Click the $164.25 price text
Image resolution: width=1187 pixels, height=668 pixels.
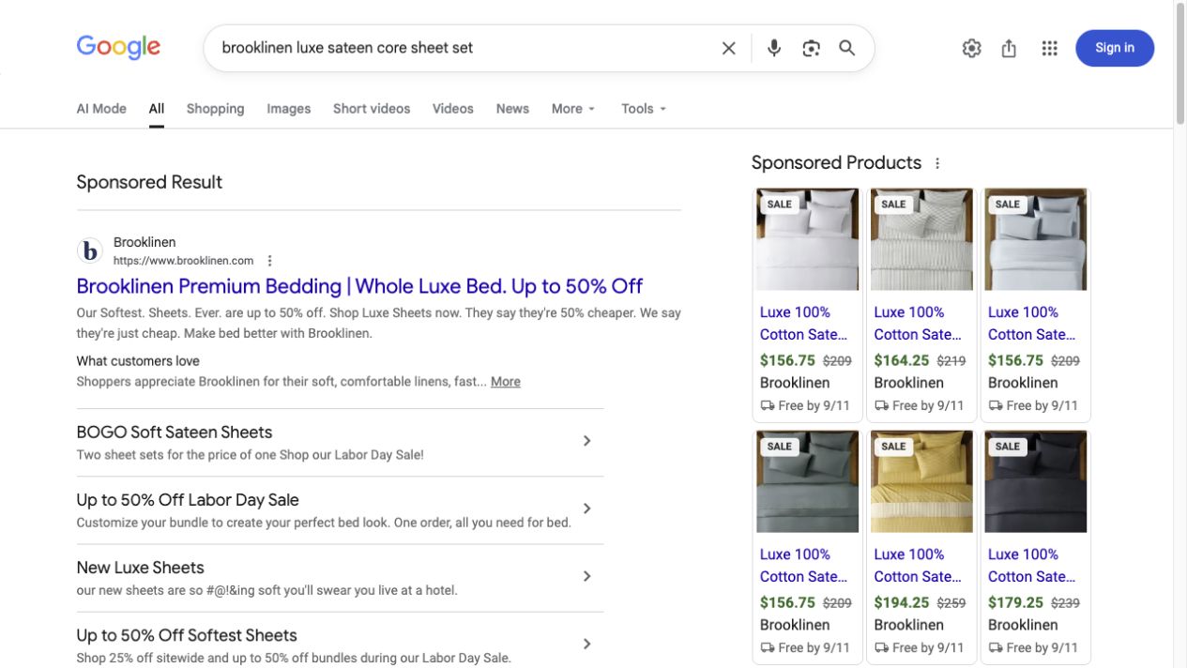pyautogui.click(x=902, y=360)
